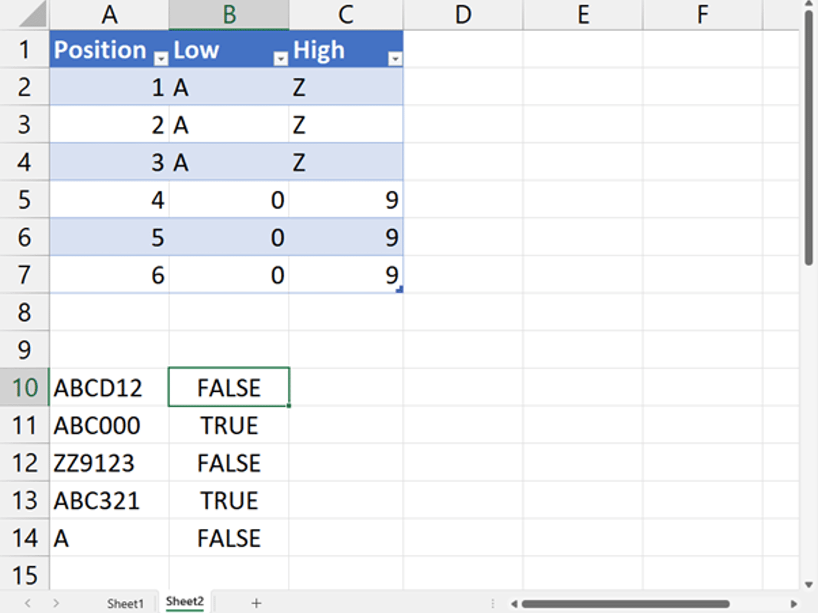
Task: Click the horizontal scrollbar thumb
Action: [x=625, y=604]
